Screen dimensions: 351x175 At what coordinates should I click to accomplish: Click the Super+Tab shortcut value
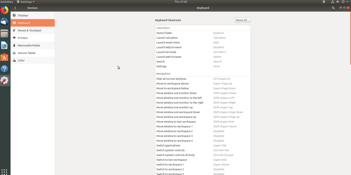tap(220, 146)
